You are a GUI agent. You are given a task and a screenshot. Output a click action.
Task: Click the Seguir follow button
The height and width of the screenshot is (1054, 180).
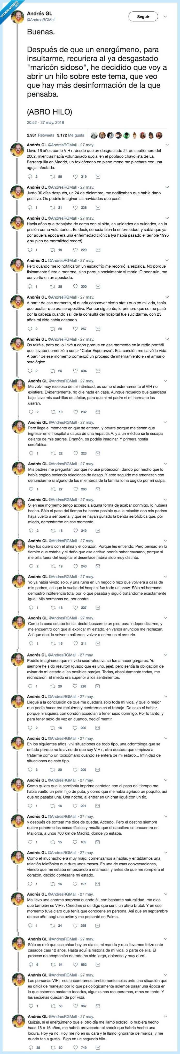pos(143,17)
